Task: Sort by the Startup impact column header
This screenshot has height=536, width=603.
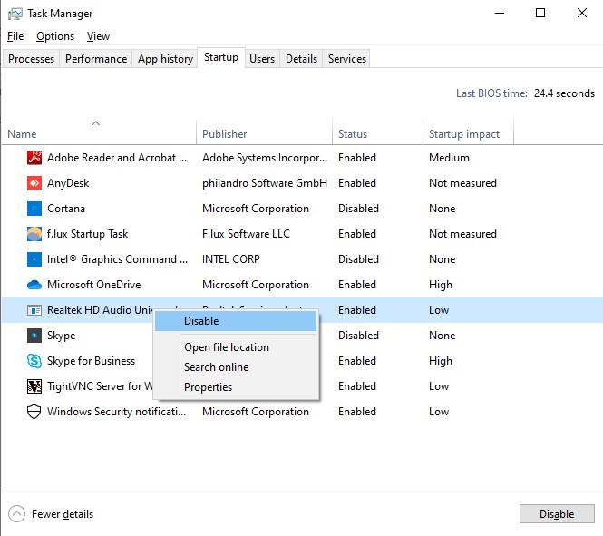Action: [468, 134]
